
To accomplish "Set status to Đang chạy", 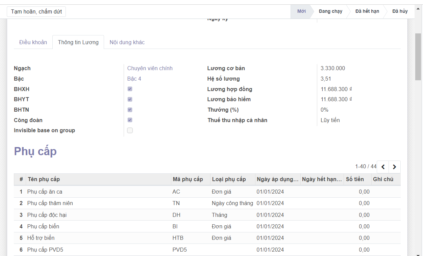I will 330,11.
